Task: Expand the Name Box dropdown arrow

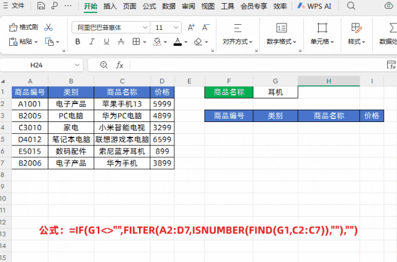Action: 77,65
